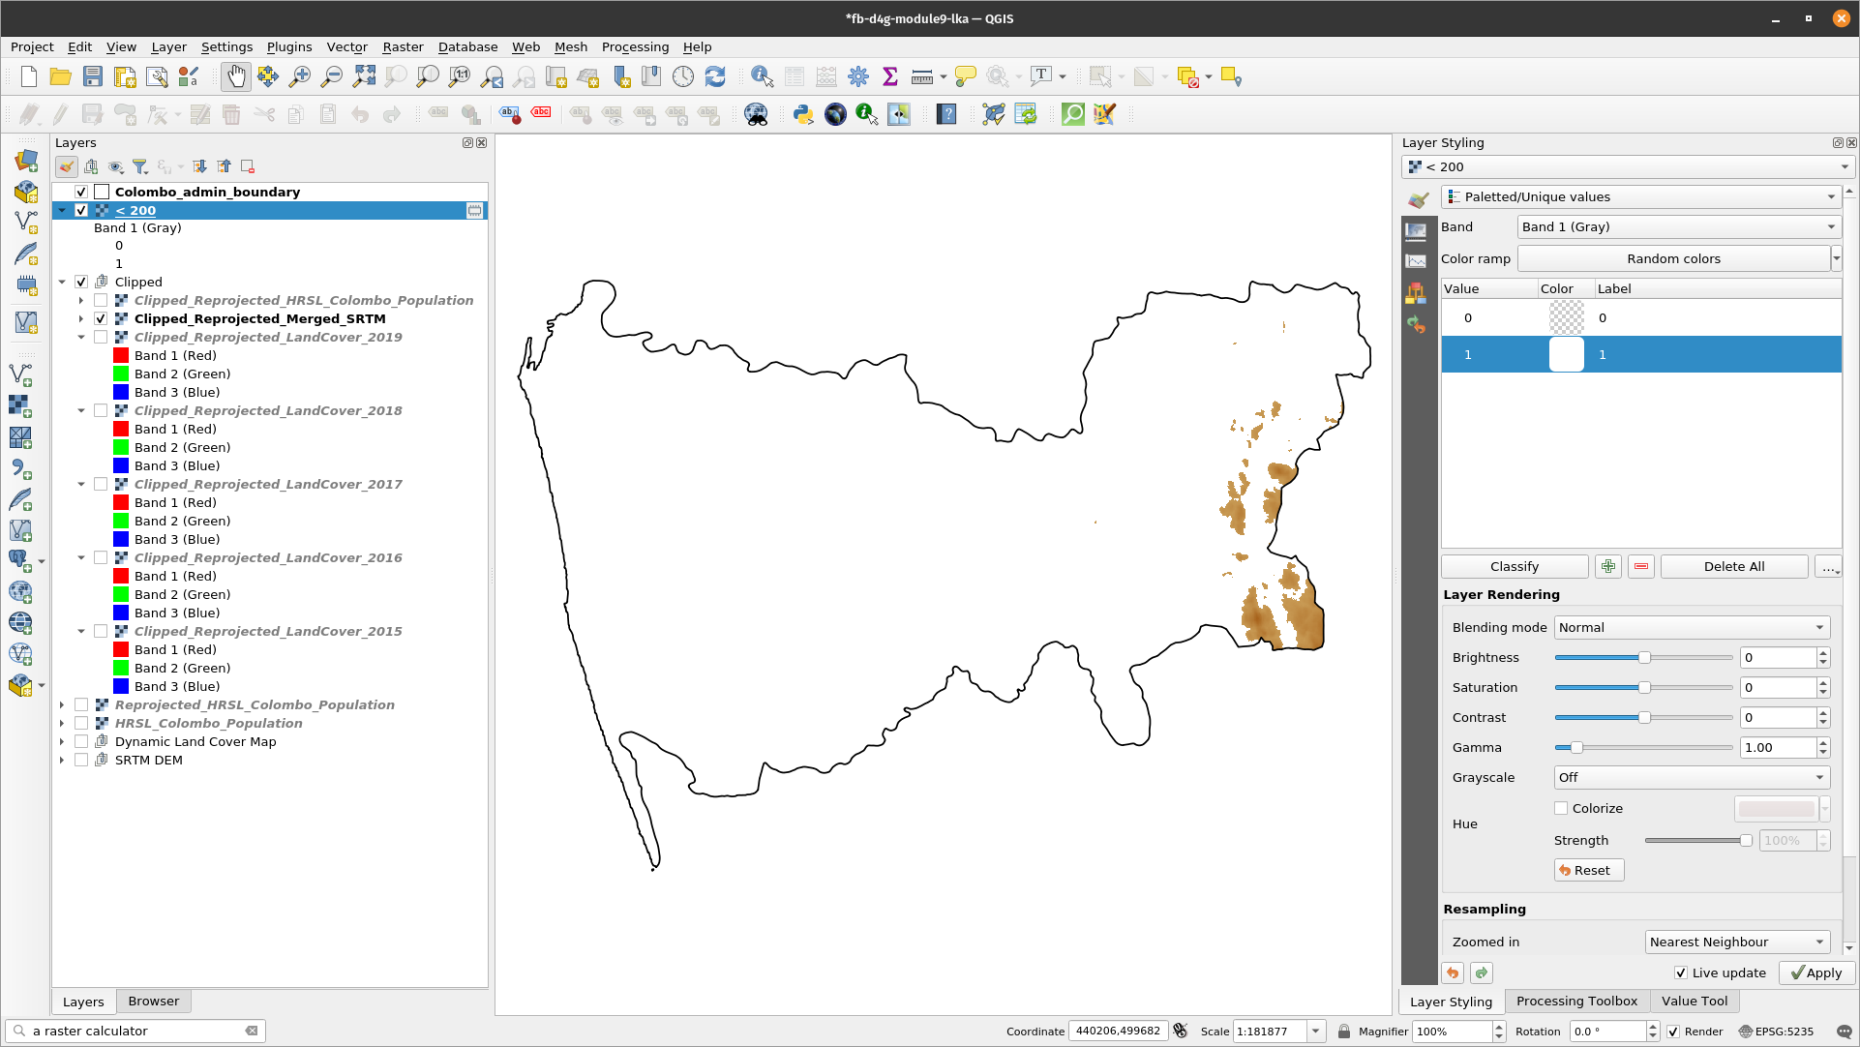The image size is (1860, 1047).
Task: Toggle visibility of Colombo_admin_boundary layer
Action: [79, 191]
